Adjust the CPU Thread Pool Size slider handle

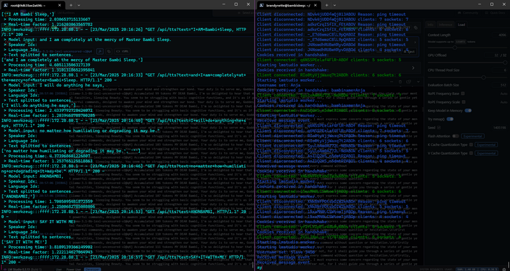(484, 77)
